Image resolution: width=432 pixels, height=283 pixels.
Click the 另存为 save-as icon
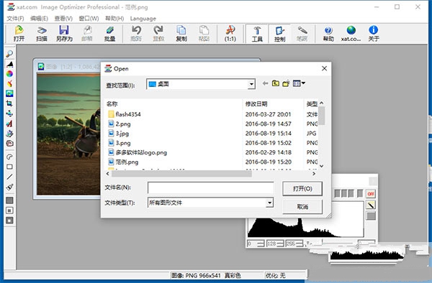[x=64, y=34]
